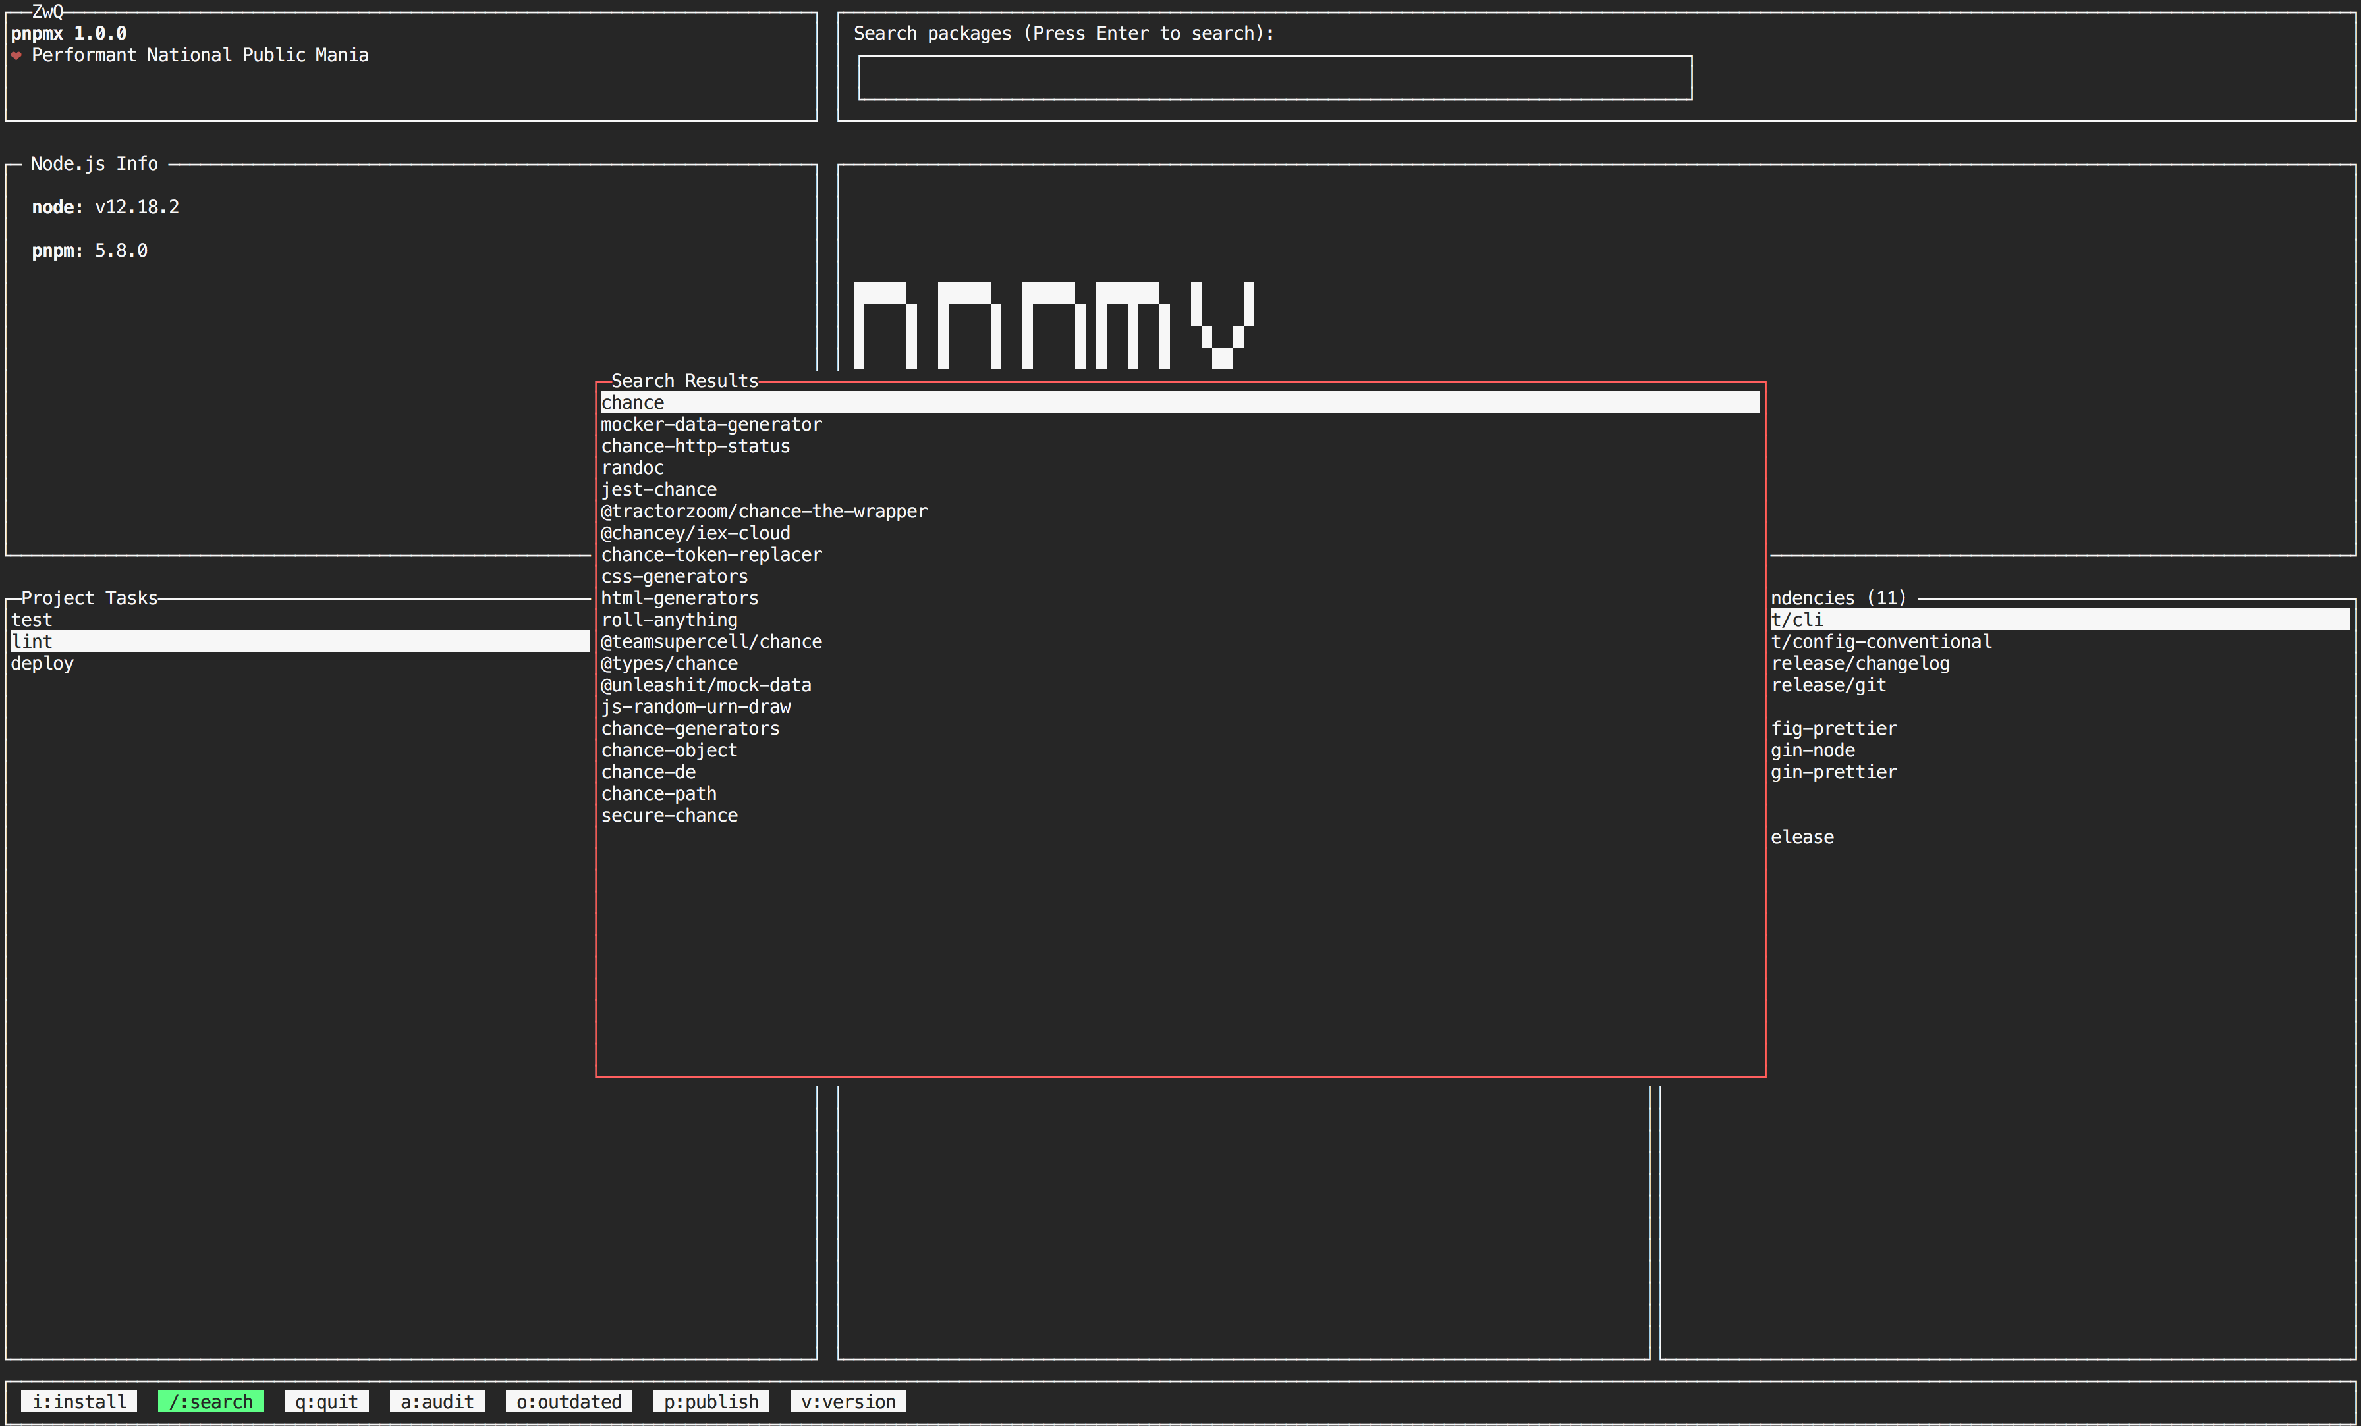Run the a:audit footer command
2361x1426 pixels.
[x=437, y=1401]
